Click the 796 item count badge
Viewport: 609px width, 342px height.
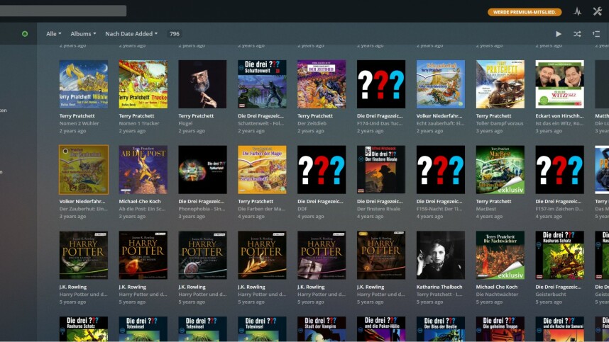point(175,34)
